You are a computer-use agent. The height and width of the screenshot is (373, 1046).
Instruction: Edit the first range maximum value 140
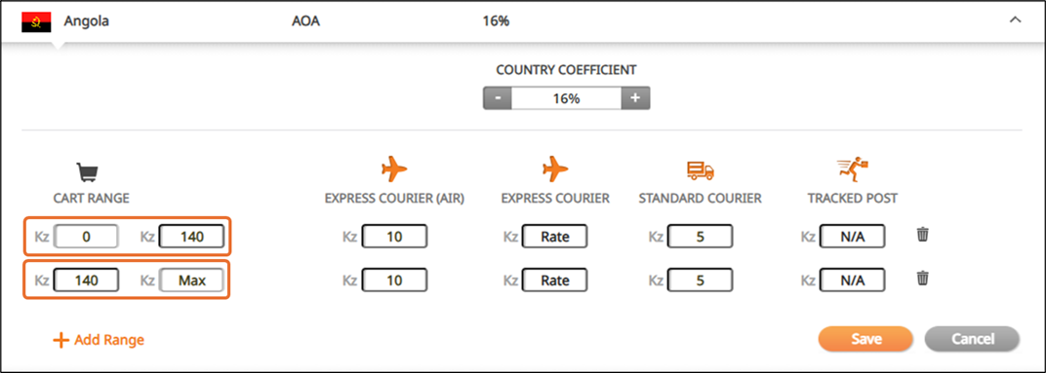191,237
